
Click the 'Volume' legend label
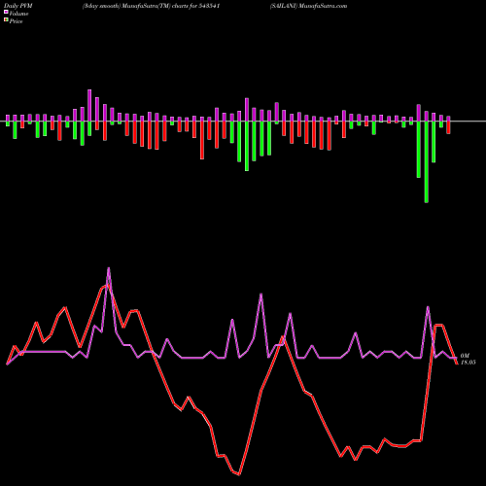[18, 14]
